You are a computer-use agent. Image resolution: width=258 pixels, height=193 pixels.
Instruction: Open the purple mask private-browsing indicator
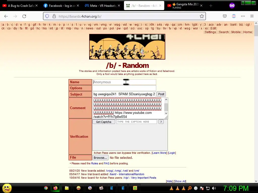coord(232,6)
